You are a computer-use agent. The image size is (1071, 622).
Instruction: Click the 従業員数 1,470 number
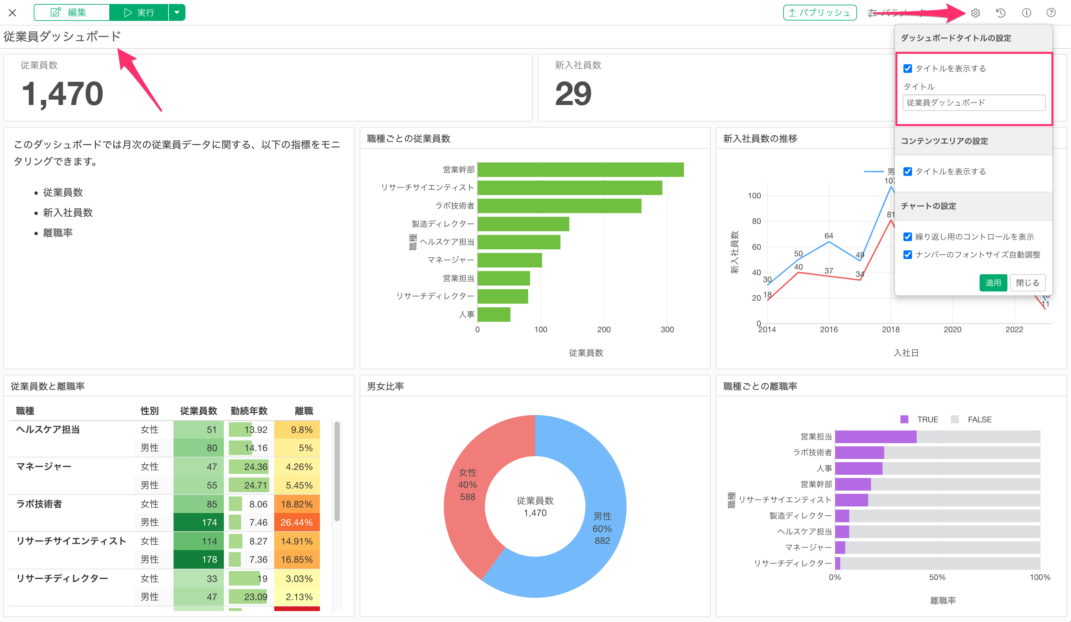click(x=62, y=93)
